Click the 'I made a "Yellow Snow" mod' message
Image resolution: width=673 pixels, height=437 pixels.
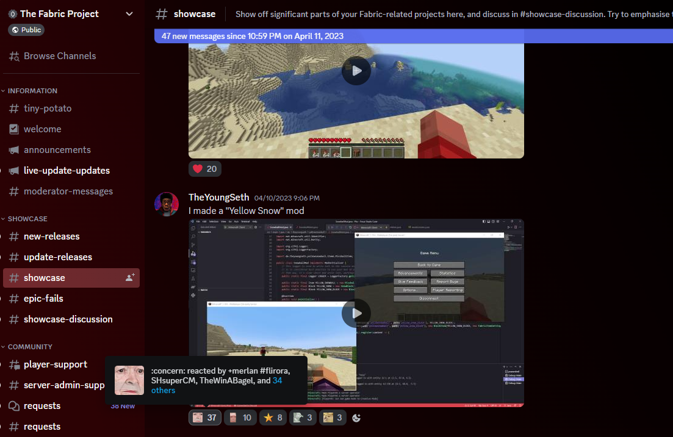247,211
